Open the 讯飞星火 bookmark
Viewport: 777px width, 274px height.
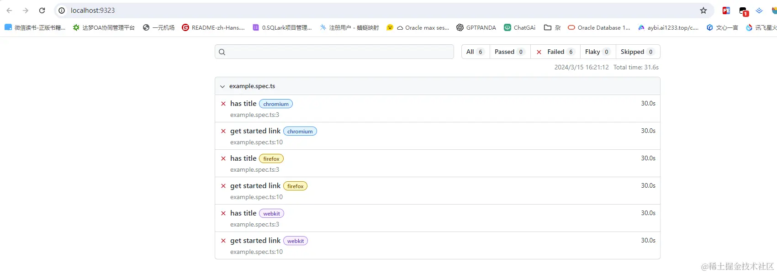[x=761, y=27]
